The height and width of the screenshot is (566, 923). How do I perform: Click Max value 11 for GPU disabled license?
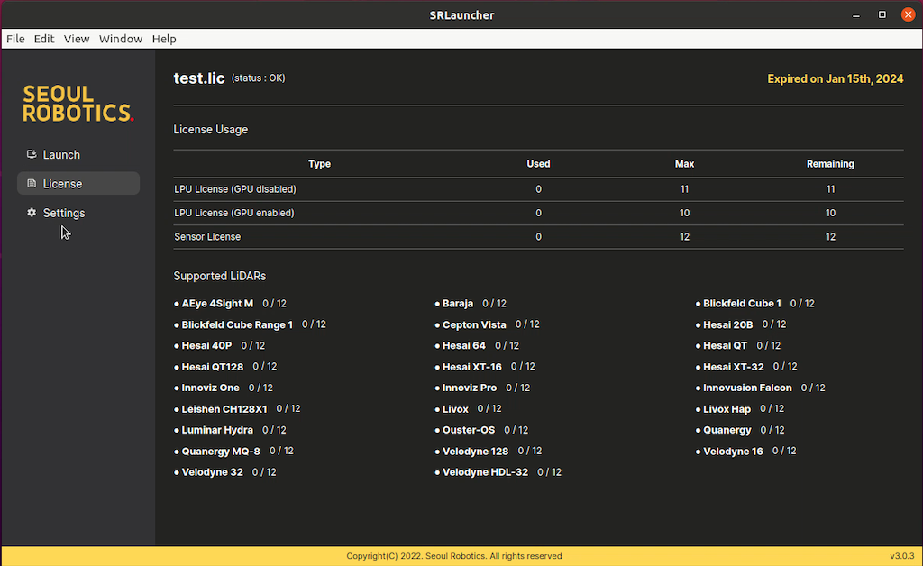pos(685,189)
